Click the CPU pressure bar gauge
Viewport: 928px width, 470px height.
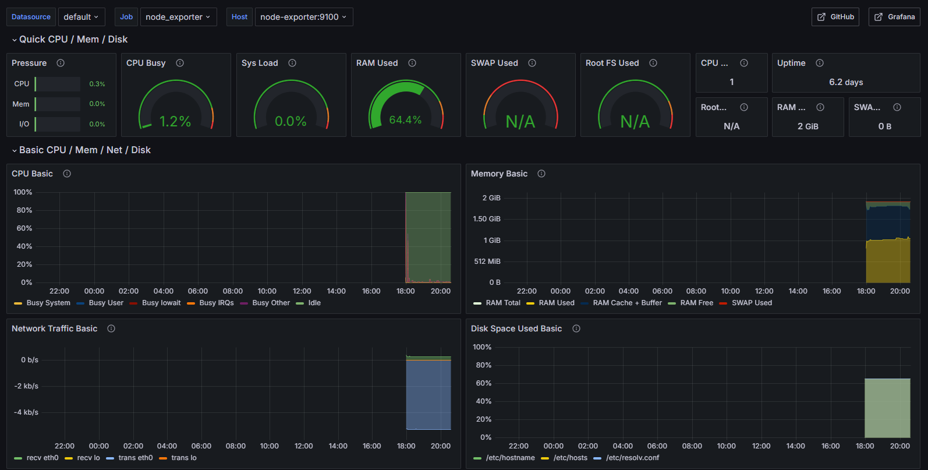[57, 84]
